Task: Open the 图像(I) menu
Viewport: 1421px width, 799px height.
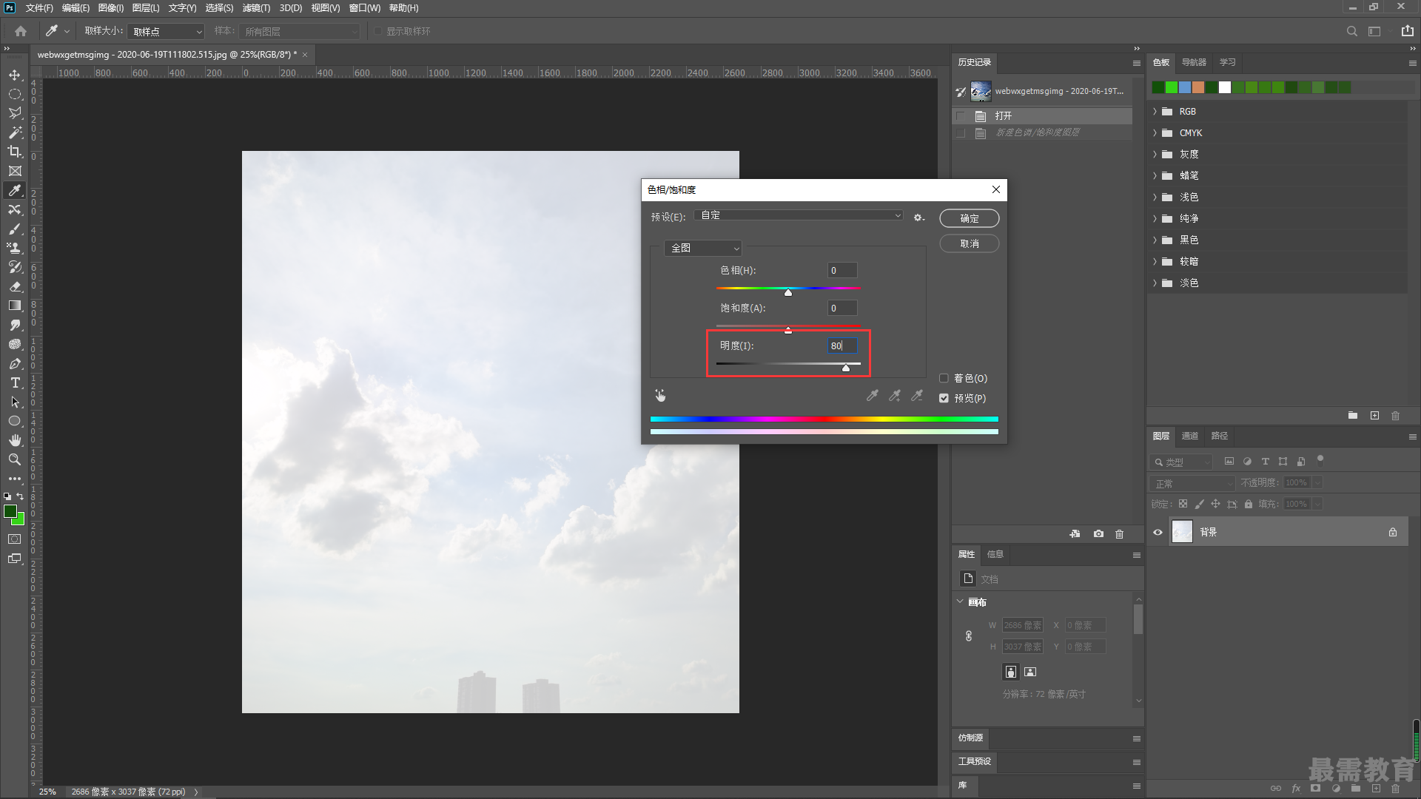Action: (x=111, y=8)
